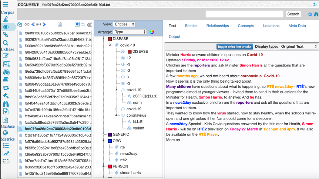Open the chain link icon in the sidebar
319x179 pixels.
(6, 35)
